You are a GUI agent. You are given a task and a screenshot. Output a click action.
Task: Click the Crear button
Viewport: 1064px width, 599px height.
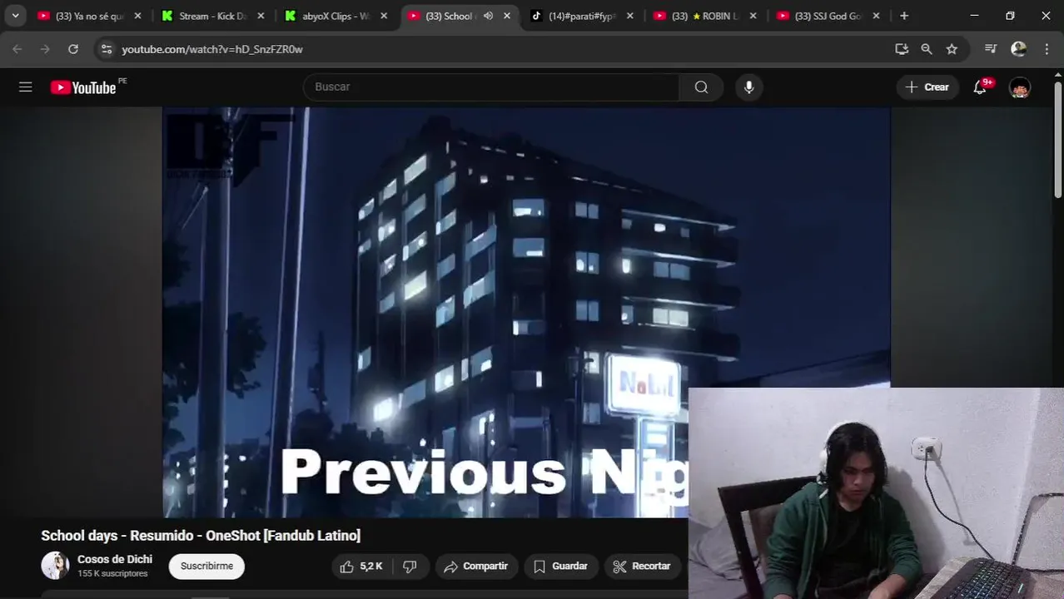tap(927, 87)
